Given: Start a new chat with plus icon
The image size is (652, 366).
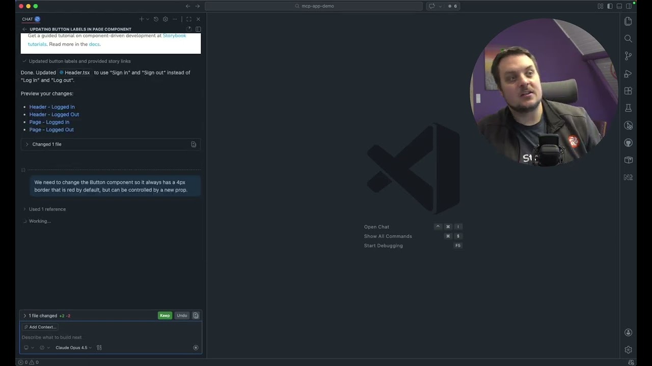Looking at the screenshot, I should (x=142, y=19).
